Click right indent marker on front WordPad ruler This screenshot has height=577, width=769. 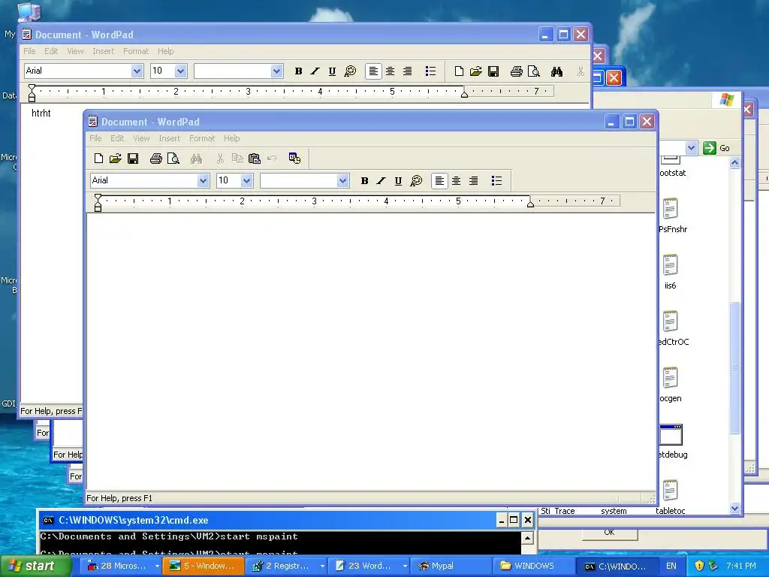coord(530,204)
